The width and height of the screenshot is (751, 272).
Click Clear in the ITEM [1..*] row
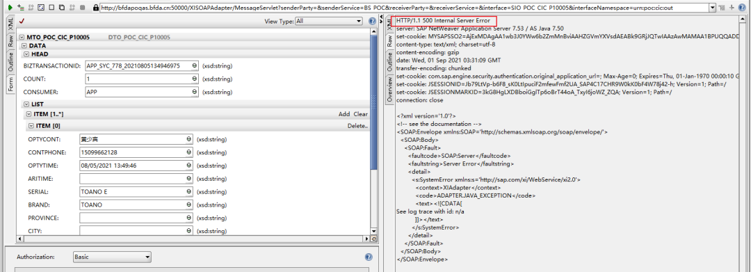[361, 114]
